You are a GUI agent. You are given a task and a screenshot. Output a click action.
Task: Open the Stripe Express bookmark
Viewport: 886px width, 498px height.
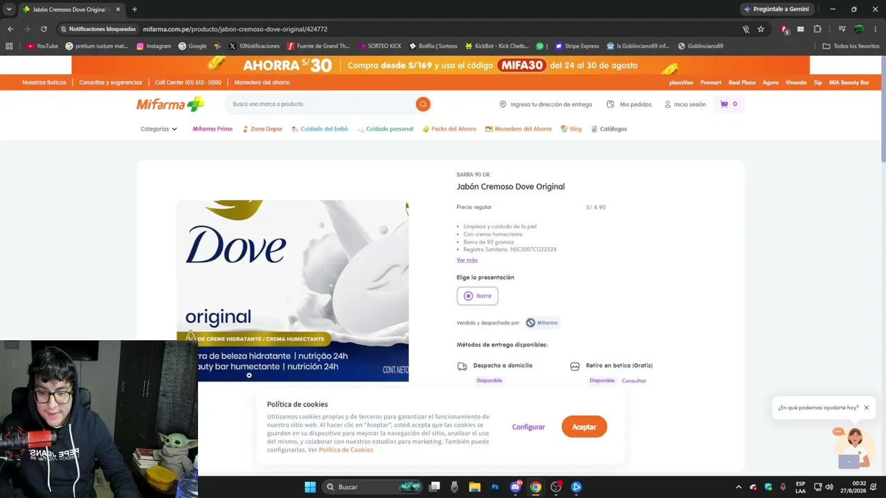[x=577, y=46]
